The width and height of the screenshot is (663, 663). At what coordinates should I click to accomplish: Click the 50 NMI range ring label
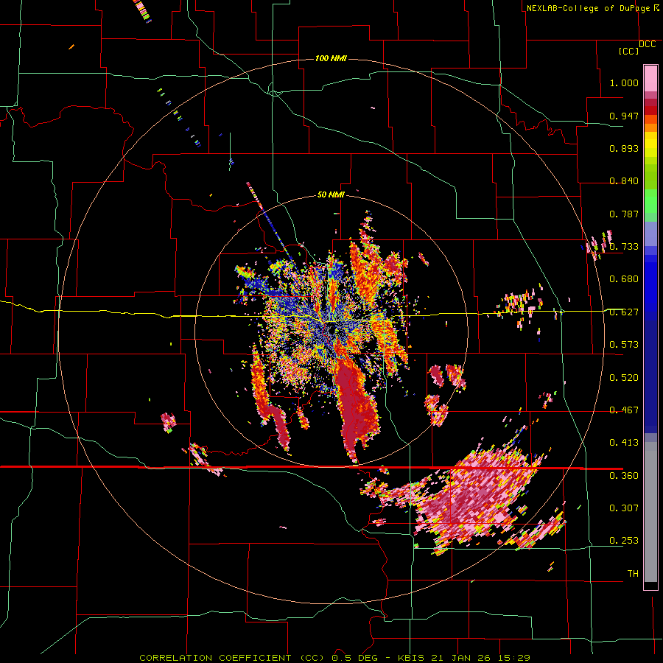tap(331, 194)
